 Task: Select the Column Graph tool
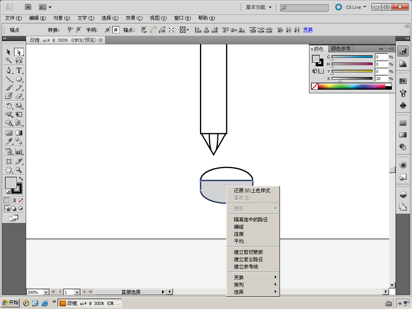19,151
